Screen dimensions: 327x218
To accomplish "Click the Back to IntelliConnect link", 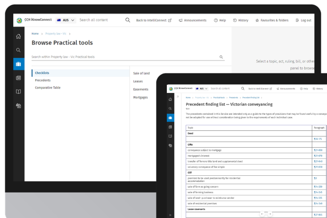I will pyautogui.click(x=153, y=20).
